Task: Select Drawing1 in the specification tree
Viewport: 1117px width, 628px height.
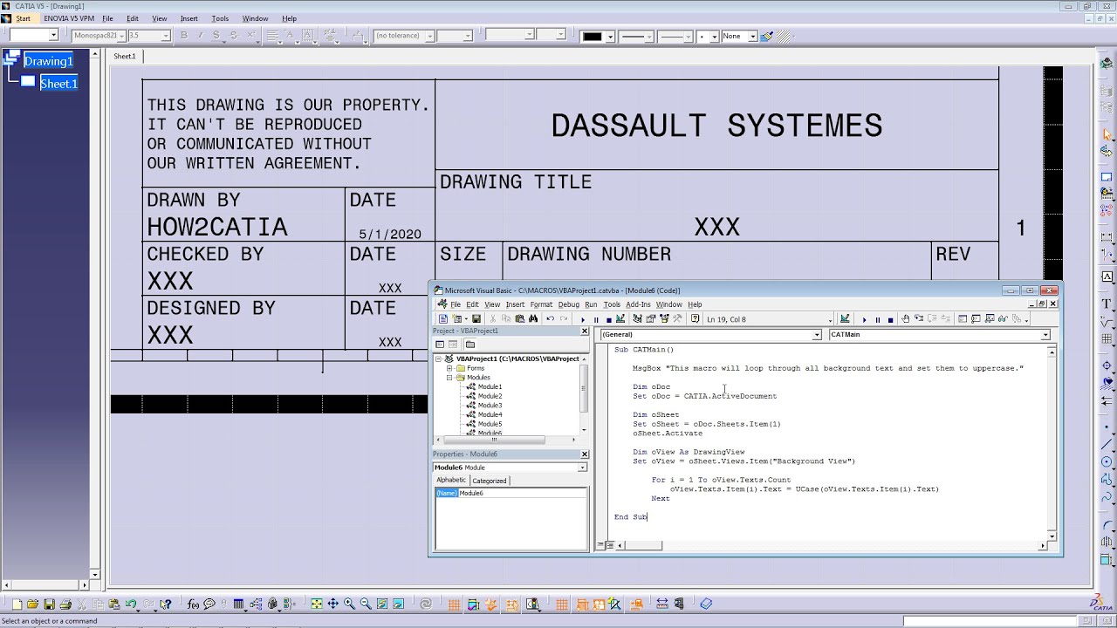Action: click(48, 61)
